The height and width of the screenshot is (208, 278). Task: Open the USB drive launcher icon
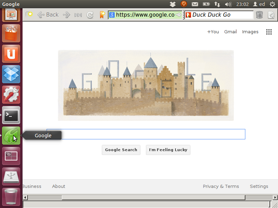tap(11, 176)
